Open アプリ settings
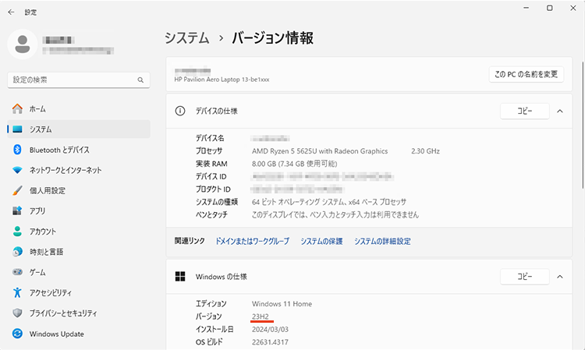Viewport: 585px width, 350px height. click(79, 211)
